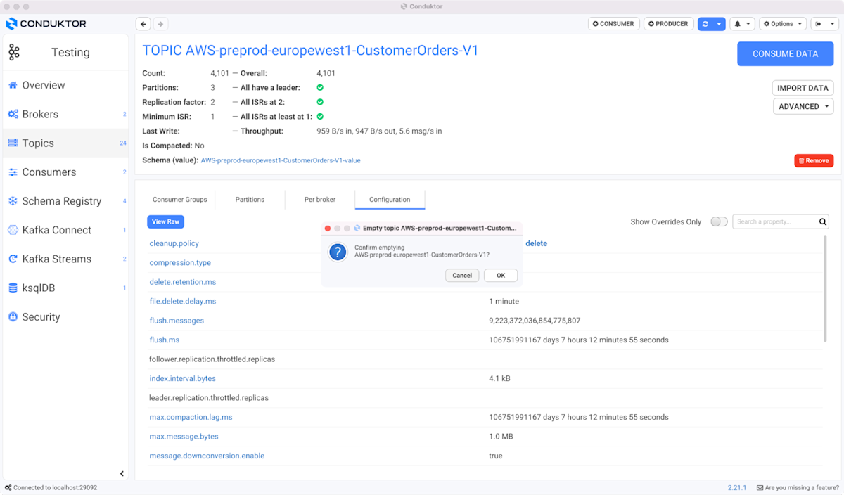Screen dimensions: 844x495
Task: Click the index.interval.bytes property link
Action: (x=182, y=378)
